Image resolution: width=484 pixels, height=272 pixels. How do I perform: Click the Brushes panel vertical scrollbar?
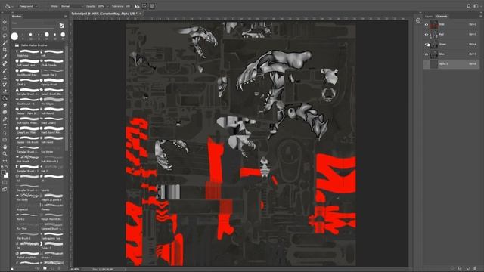click(67, 99)
